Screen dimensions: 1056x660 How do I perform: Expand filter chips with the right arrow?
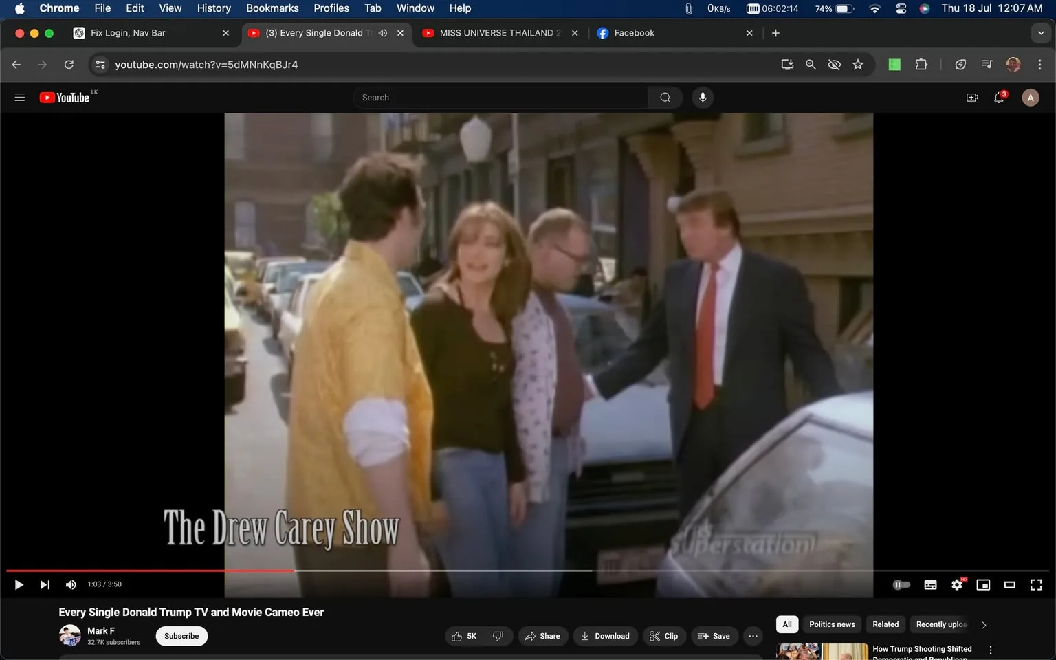983,625
